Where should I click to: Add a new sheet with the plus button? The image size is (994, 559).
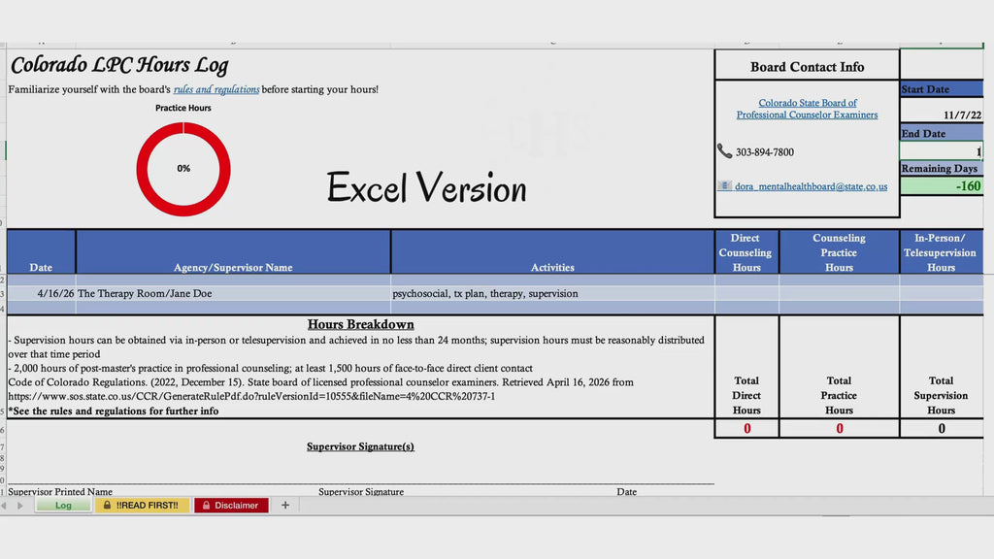285,505
